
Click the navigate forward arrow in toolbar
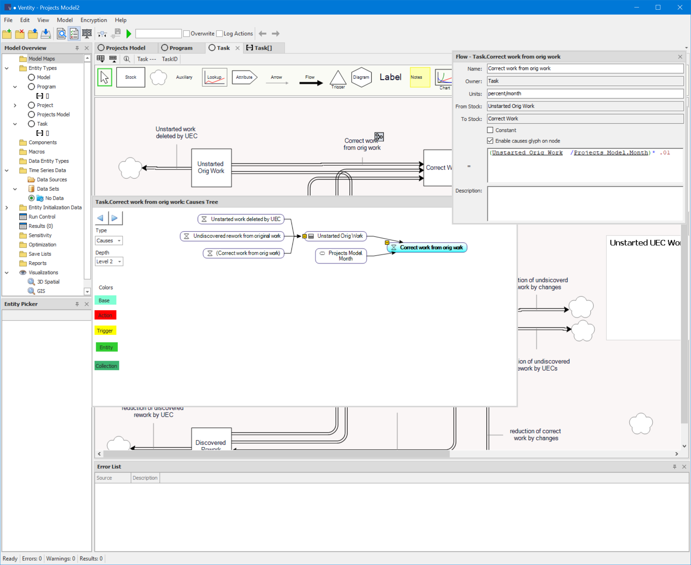click(x=275, y=33)
